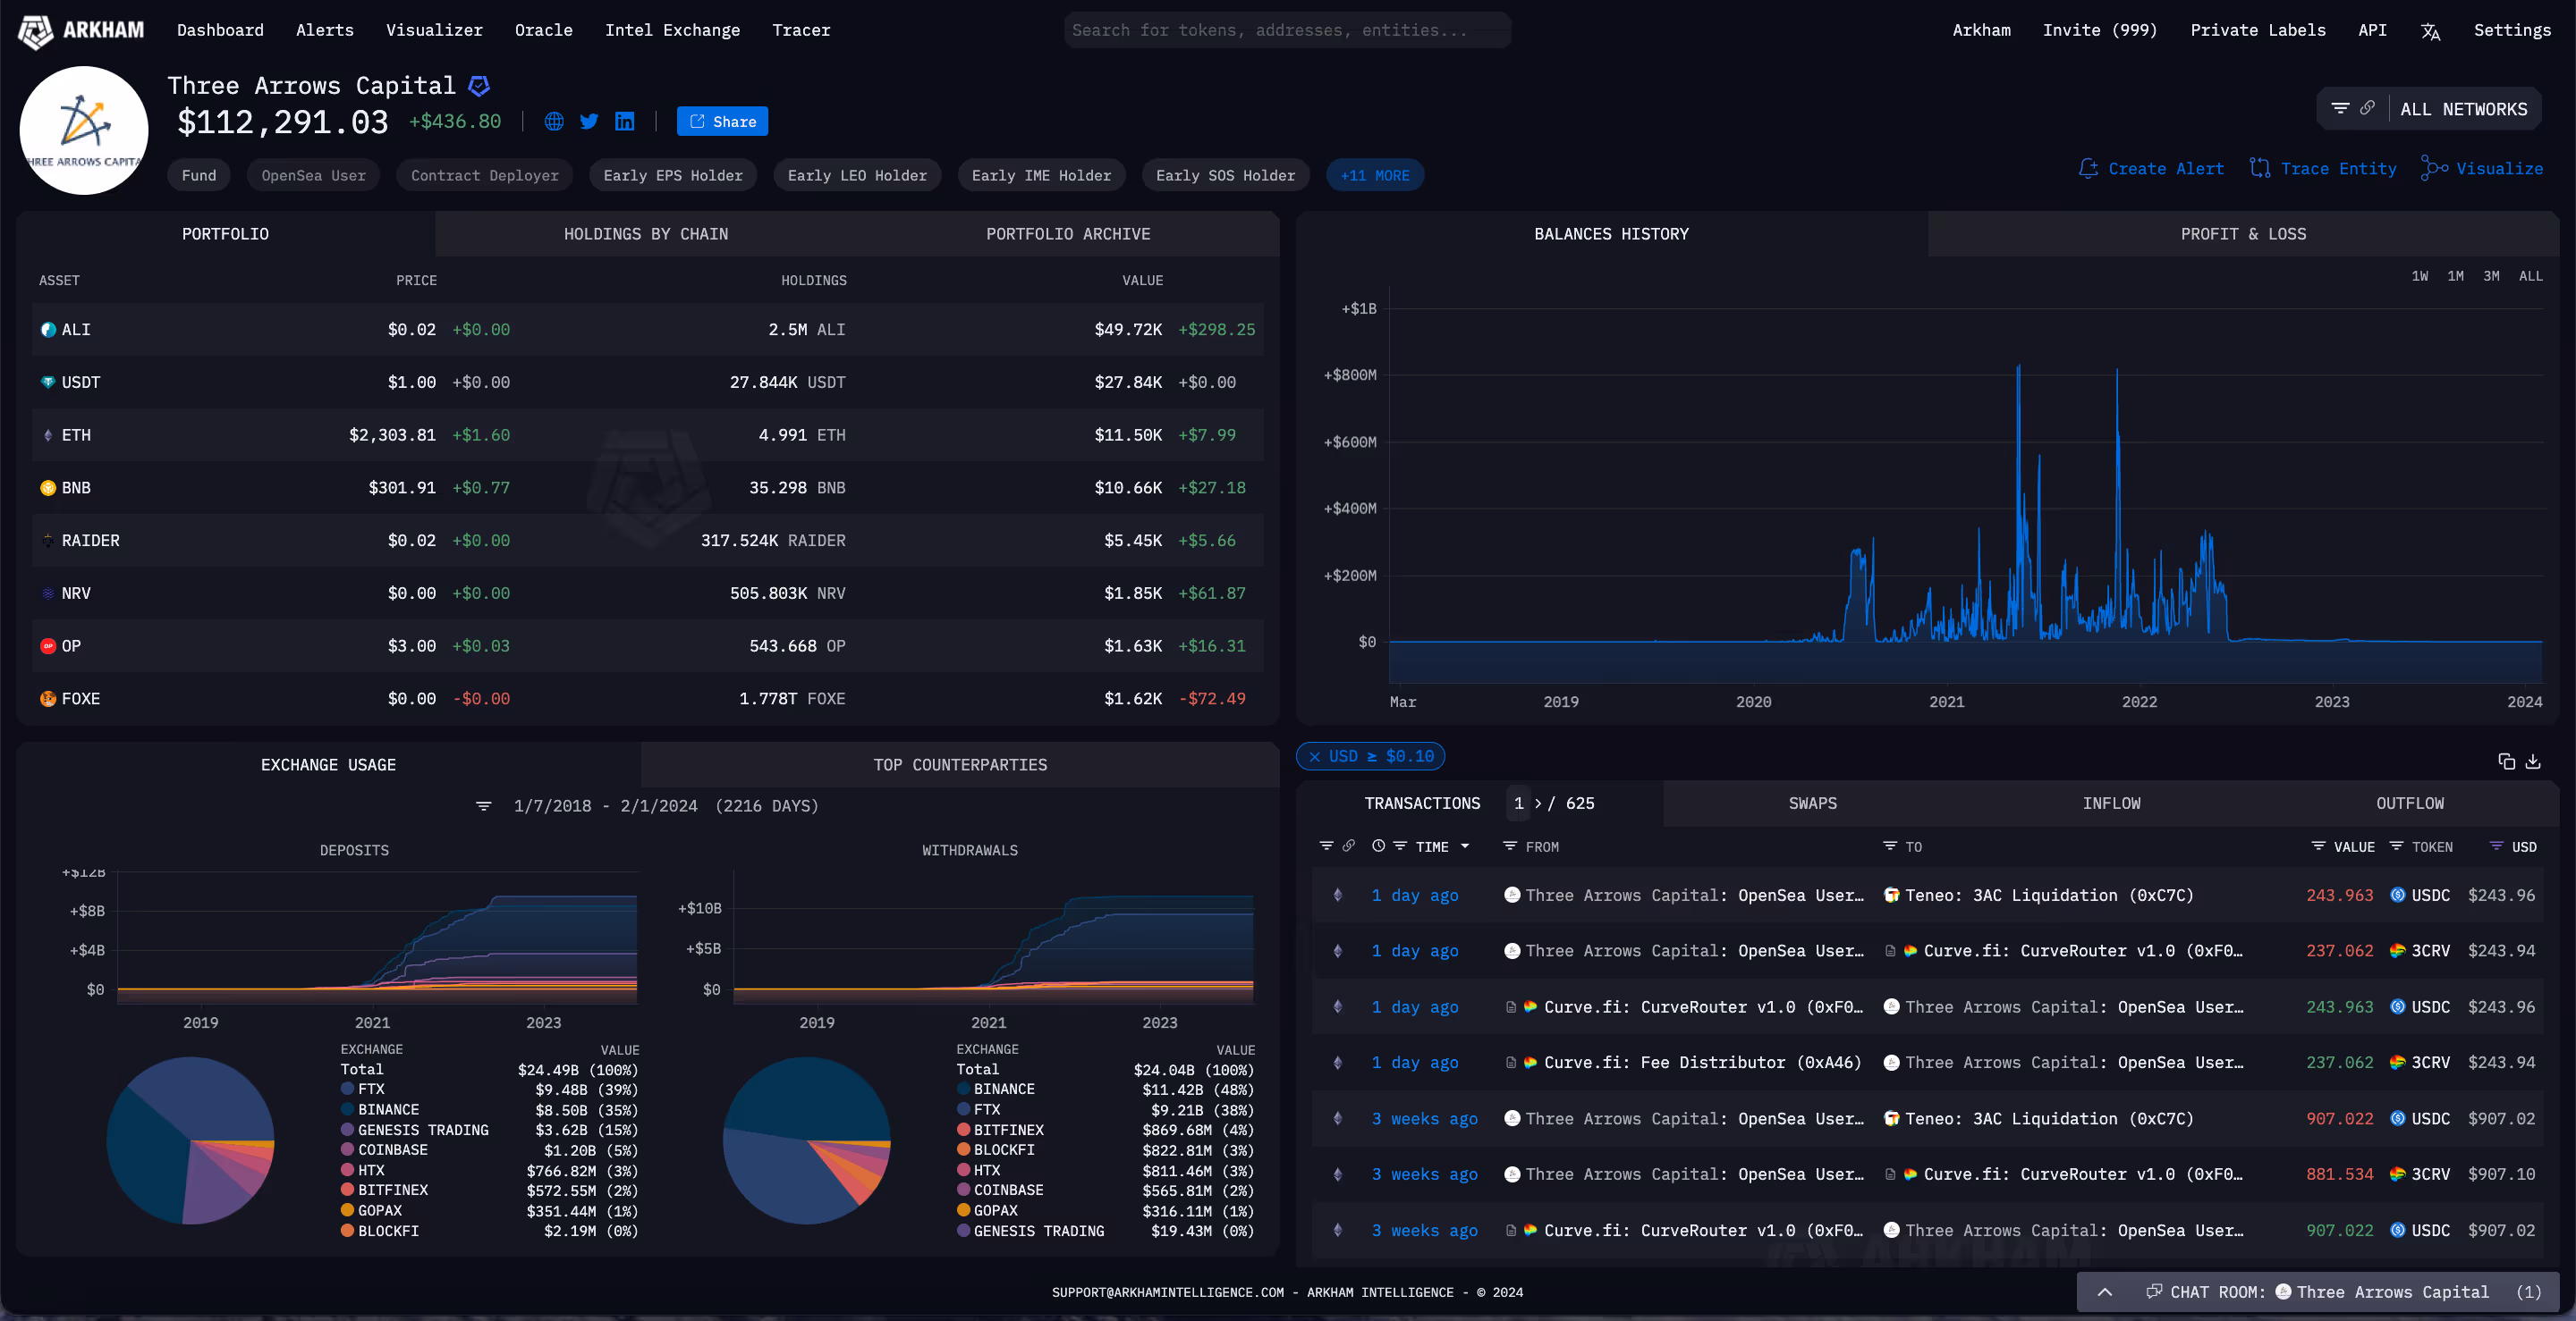Open the Arkham logo homepage icon
Image resolution: width=2576 pixels, height=1321 pixels.
coord(34,30)
